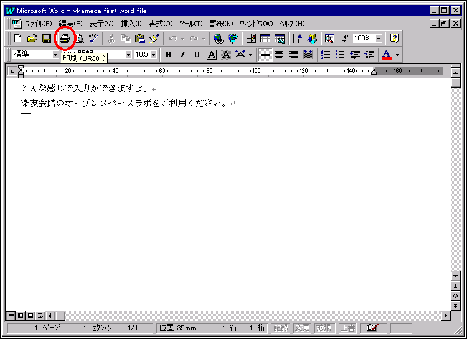Apply distributed alignment
This screenshot has height=339, width=467.
(308, 55)
